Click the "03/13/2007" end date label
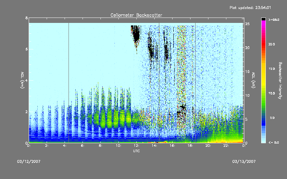 (244, 161)
